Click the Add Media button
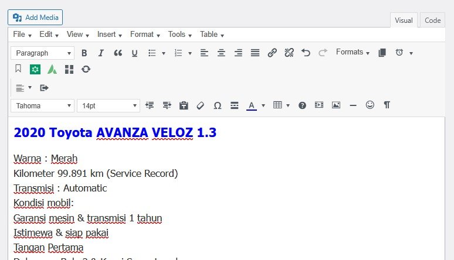This screenshot has width=454, height=260. (x=35, y=18)
